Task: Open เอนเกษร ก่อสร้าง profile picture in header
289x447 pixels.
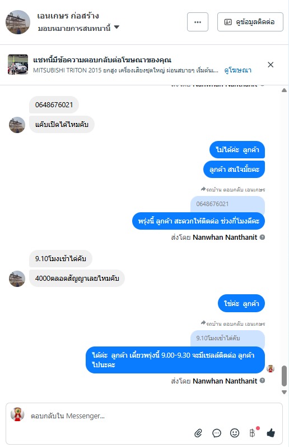Action: (x=18, y=22)
